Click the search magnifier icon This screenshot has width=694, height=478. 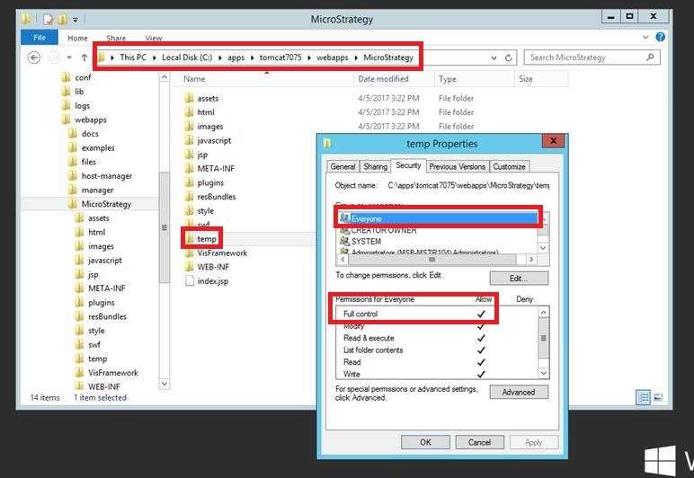pyautogui.click(x=650, y=57)
